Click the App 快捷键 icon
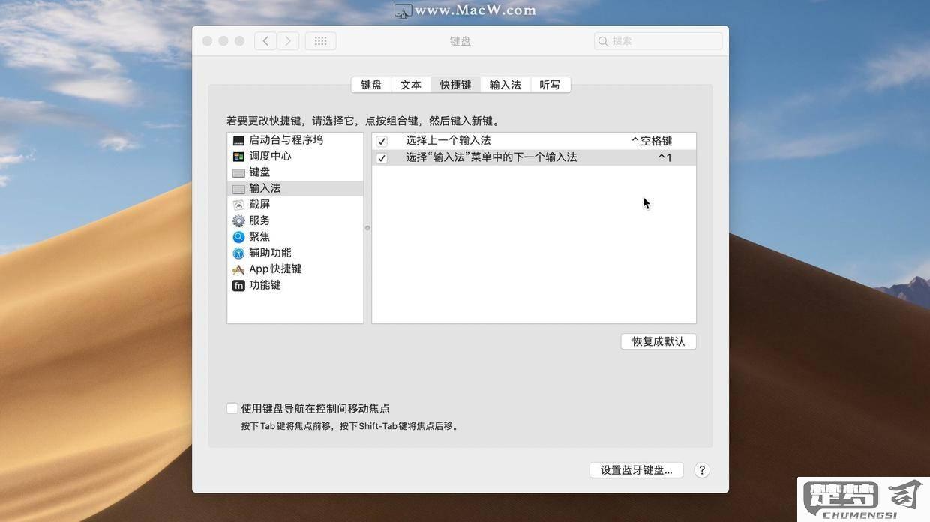930x522 pixels. pyautogui.click(x=238, y=269)
